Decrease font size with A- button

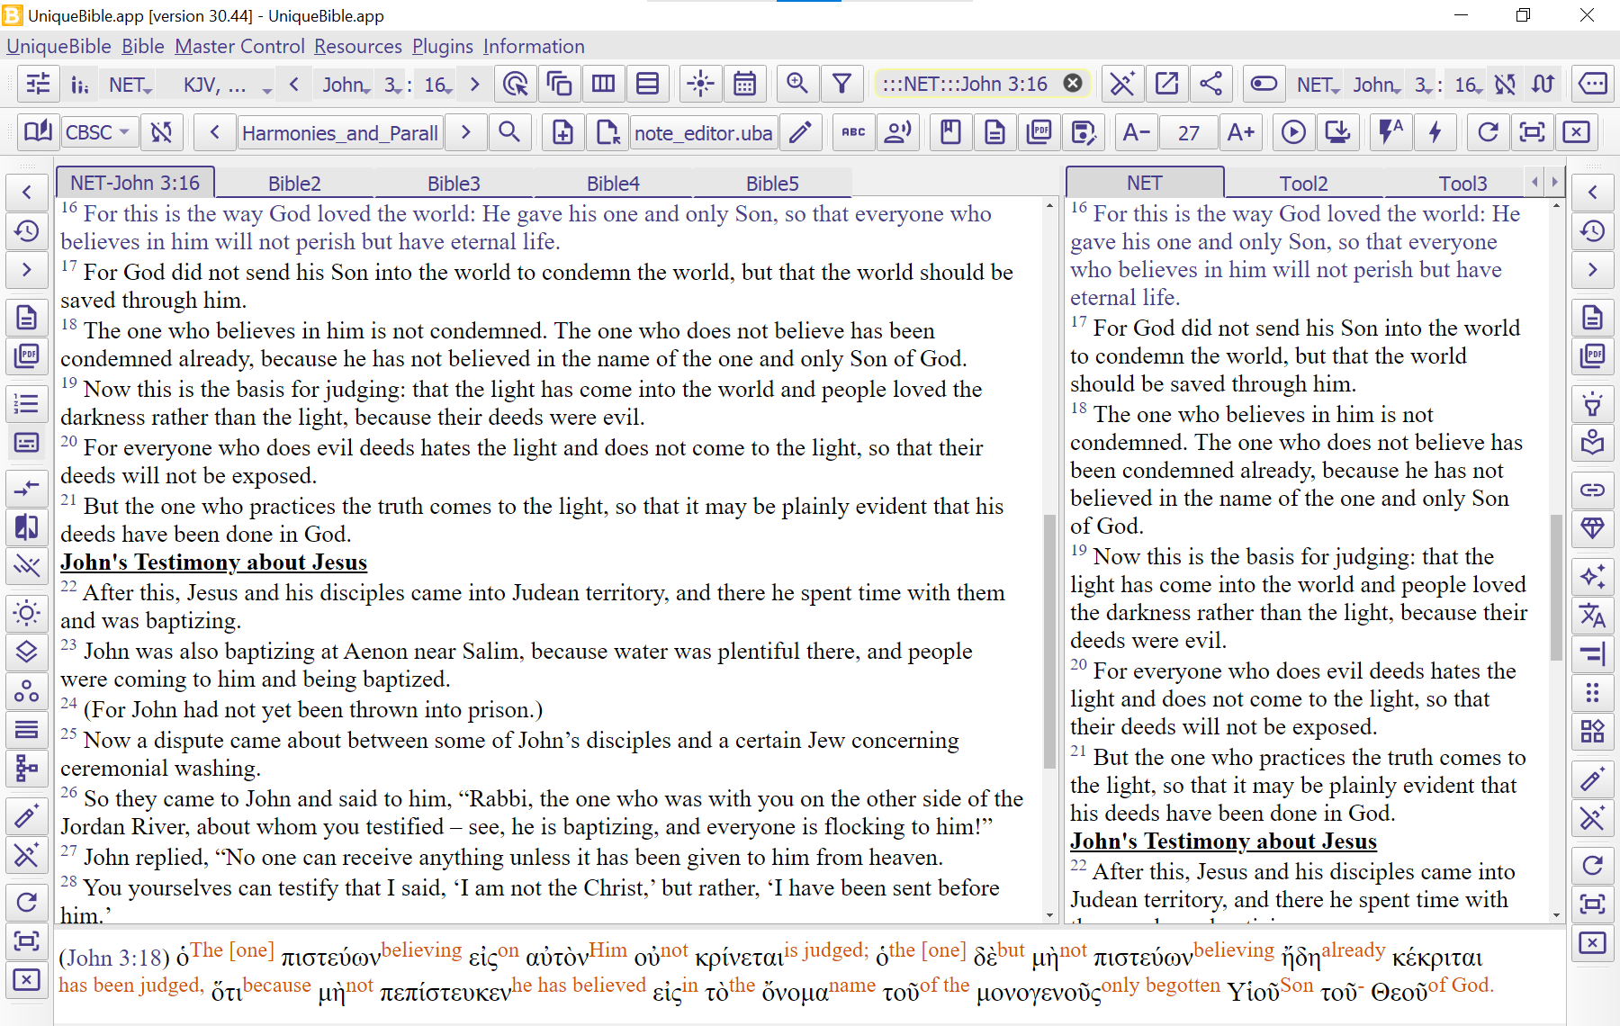click(x=1137, y=132)
